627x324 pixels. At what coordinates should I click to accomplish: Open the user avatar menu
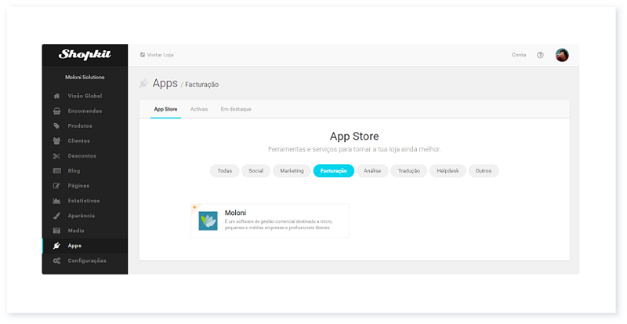tap(562, 55)
